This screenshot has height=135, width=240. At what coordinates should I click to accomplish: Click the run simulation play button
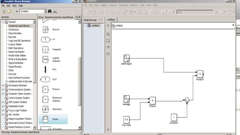click(x=151, y=12)
